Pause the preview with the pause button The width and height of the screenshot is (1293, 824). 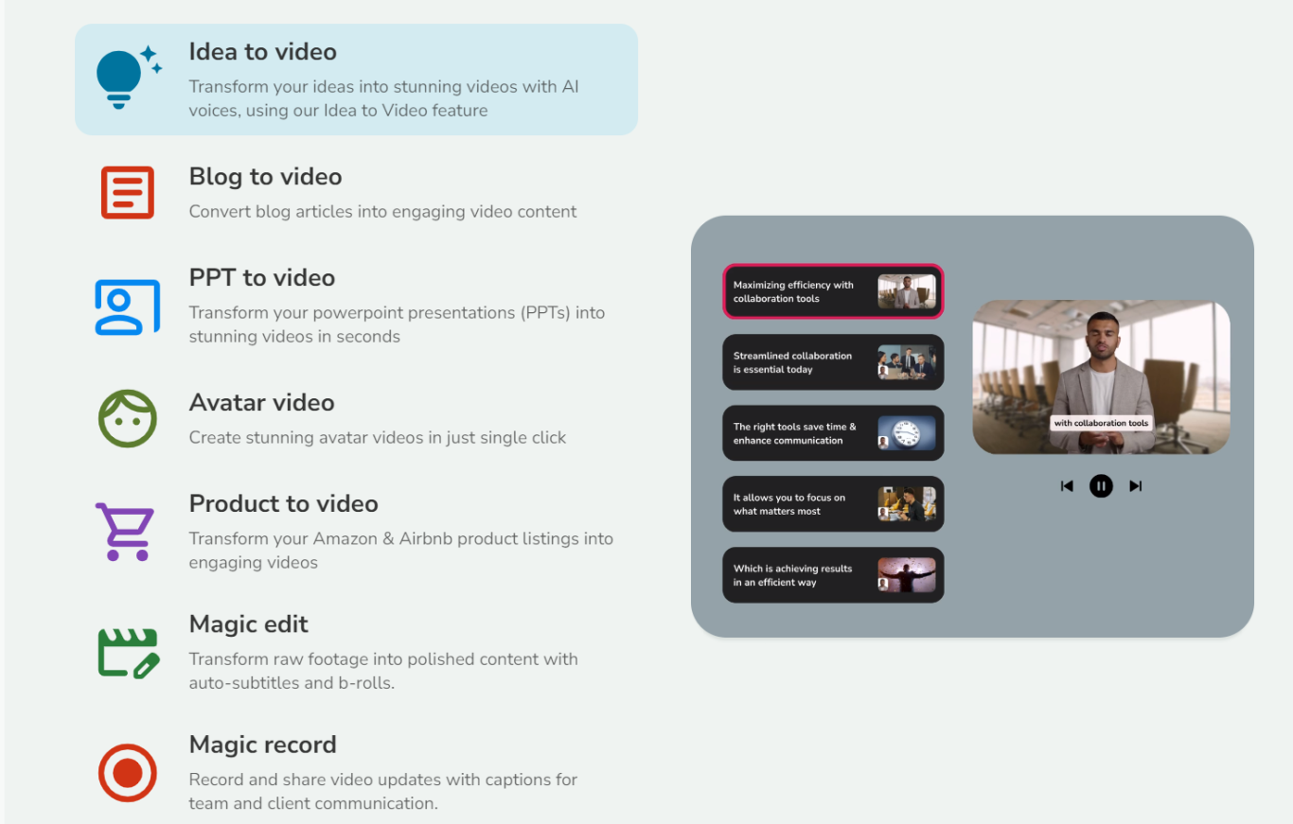[1101, 485]
